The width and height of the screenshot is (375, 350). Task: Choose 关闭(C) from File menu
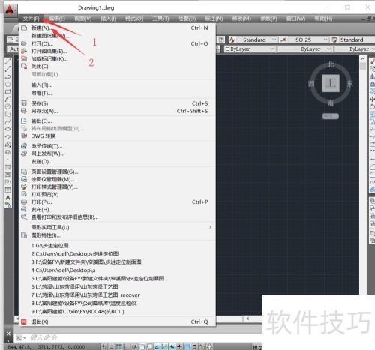pyautogui.click(x=117, y=67)
